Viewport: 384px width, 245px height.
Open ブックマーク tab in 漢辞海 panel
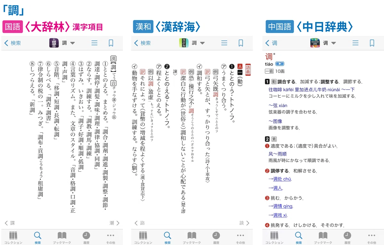(192, 238)
